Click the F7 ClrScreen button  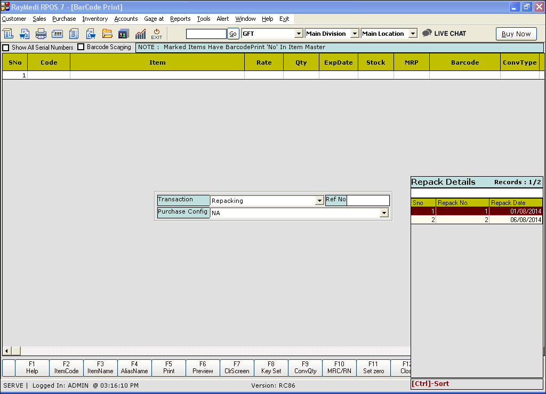[x=237, y=368]
